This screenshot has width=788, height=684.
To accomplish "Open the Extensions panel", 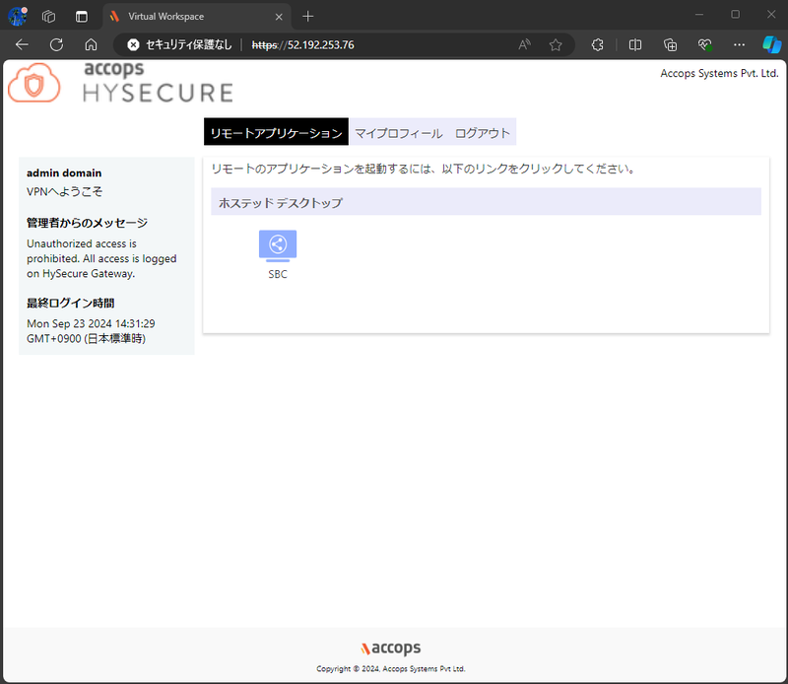I will pos(595,44).
